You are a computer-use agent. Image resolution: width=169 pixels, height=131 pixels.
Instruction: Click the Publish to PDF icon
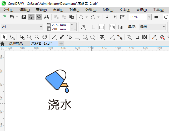click(122, 17)
